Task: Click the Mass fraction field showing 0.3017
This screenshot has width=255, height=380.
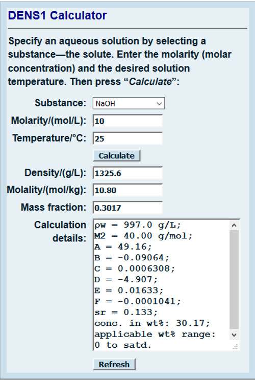Action: (127, 208)
